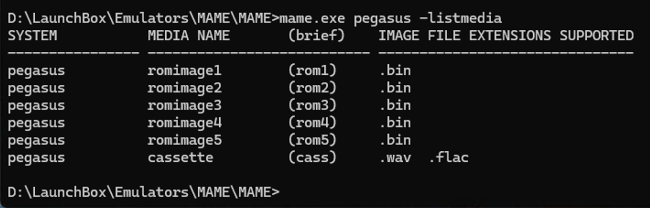Click the (rom1) brief name

click(x=312, y=71)
